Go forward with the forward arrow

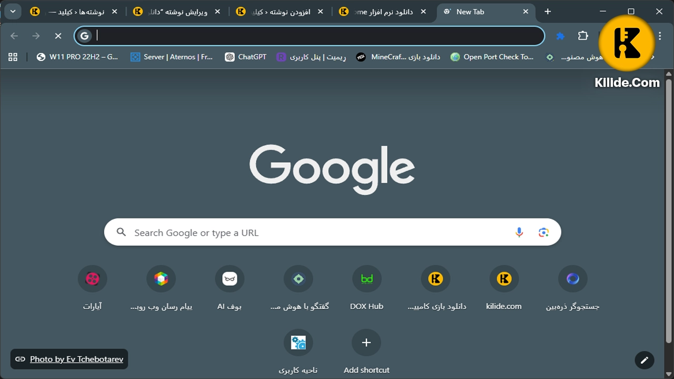coord(36,36)
